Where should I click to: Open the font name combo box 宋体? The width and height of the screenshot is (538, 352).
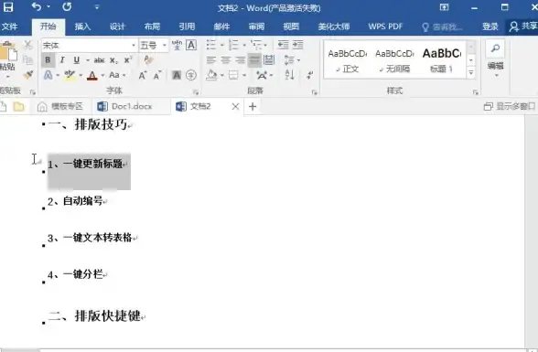(90, 45)
